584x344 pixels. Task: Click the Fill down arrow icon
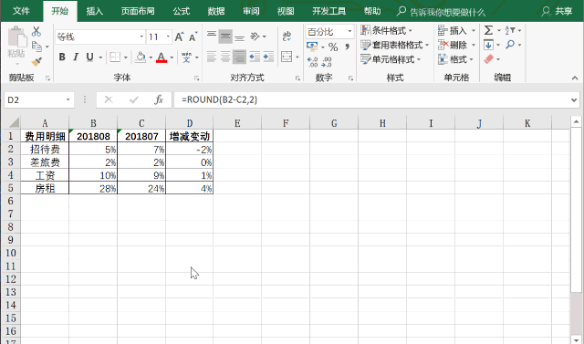pos(489,45)
